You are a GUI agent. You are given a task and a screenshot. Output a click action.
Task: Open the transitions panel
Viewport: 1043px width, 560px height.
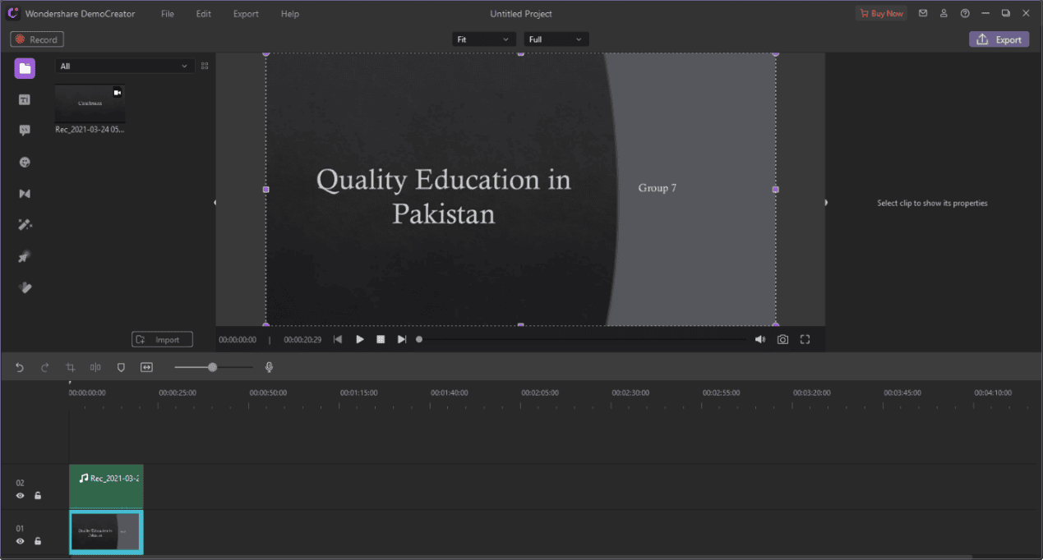(25, 194)
